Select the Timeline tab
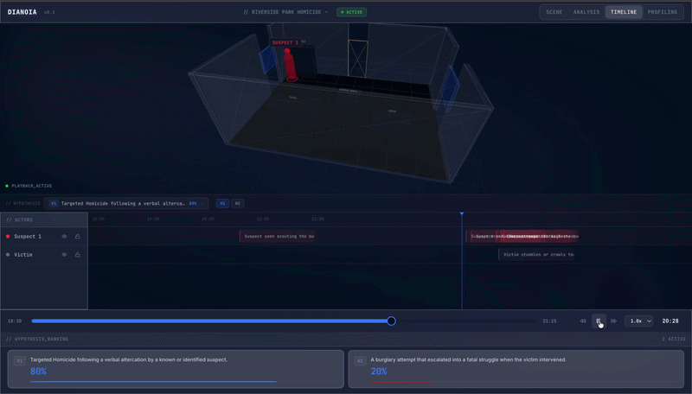 click(x=624, y=12)
